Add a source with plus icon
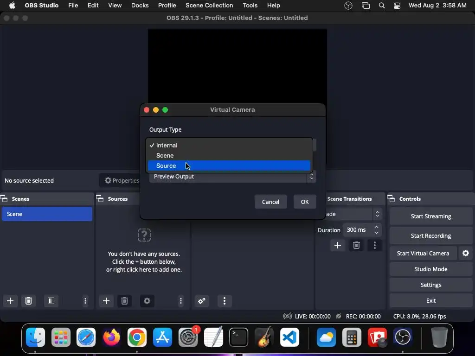Screen dimensions: 475x356 pyautogui.click(x=106, y=301)
